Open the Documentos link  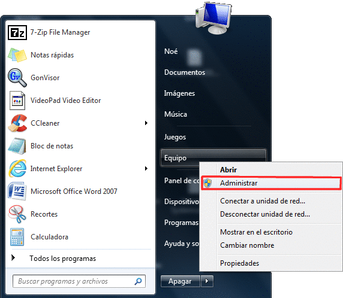click(x=185, y=72)
